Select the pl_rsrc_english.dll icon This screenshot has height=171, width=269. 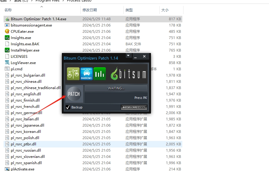point(7,94)
